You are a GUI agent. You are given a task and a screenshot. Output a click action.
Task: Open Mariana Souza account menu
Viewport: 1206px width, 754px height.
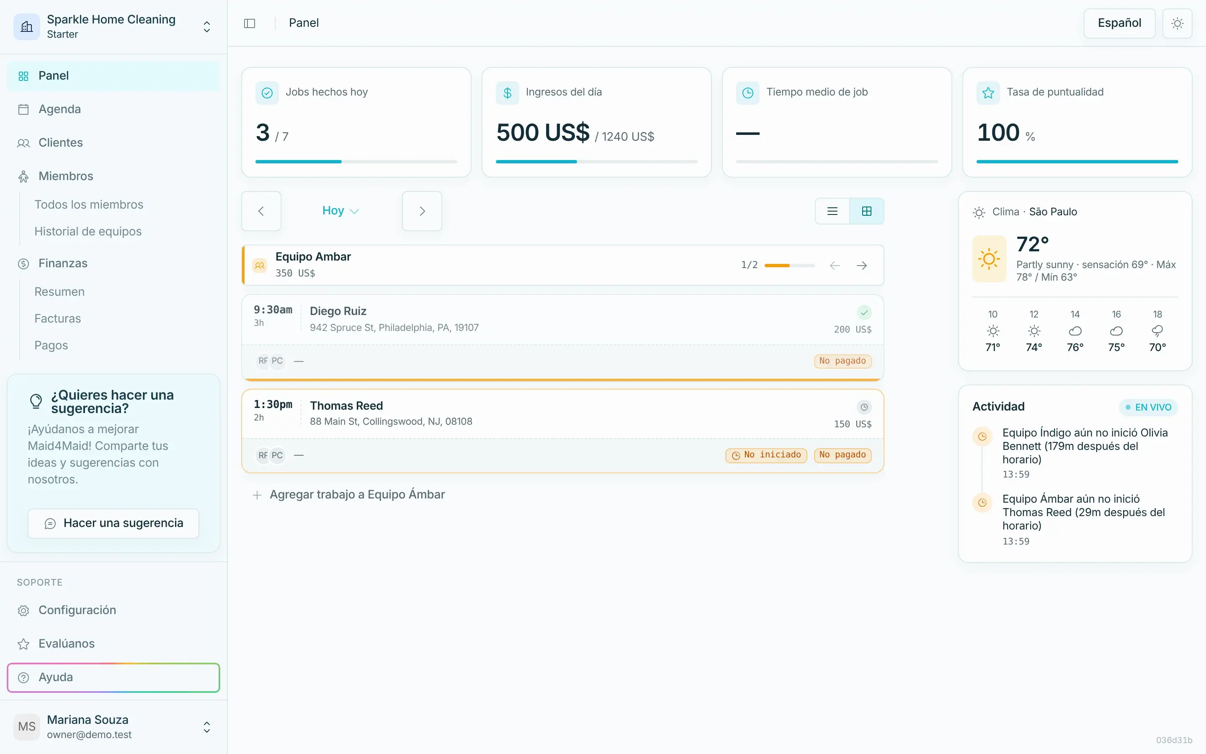pyautogui.click(x=113, y=727)
